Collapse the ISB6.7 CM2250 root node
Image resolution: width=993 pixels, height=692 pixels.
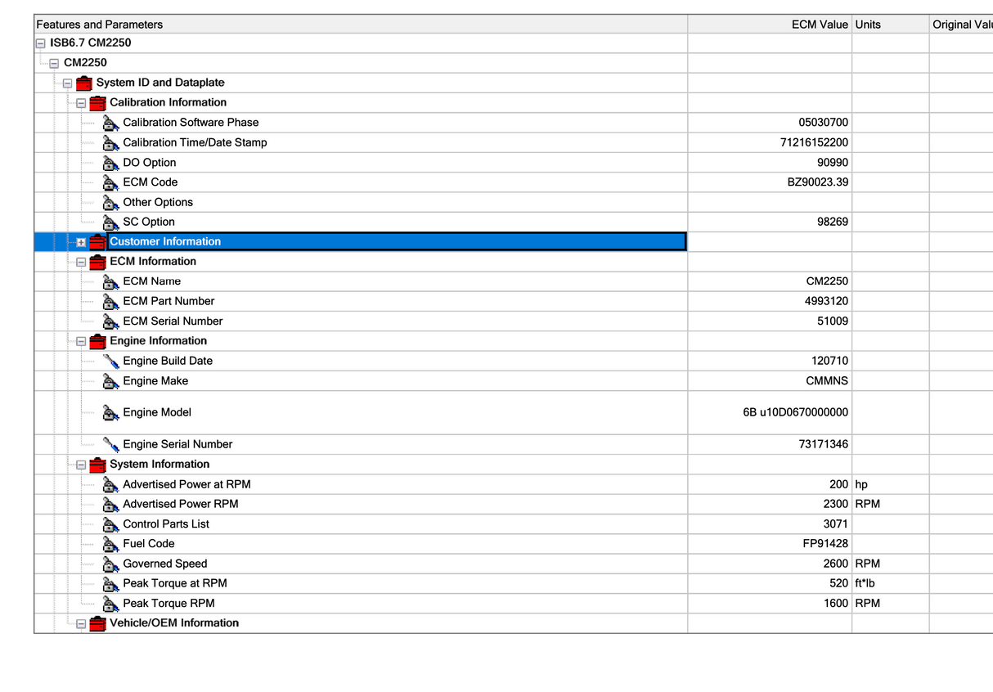40,43
